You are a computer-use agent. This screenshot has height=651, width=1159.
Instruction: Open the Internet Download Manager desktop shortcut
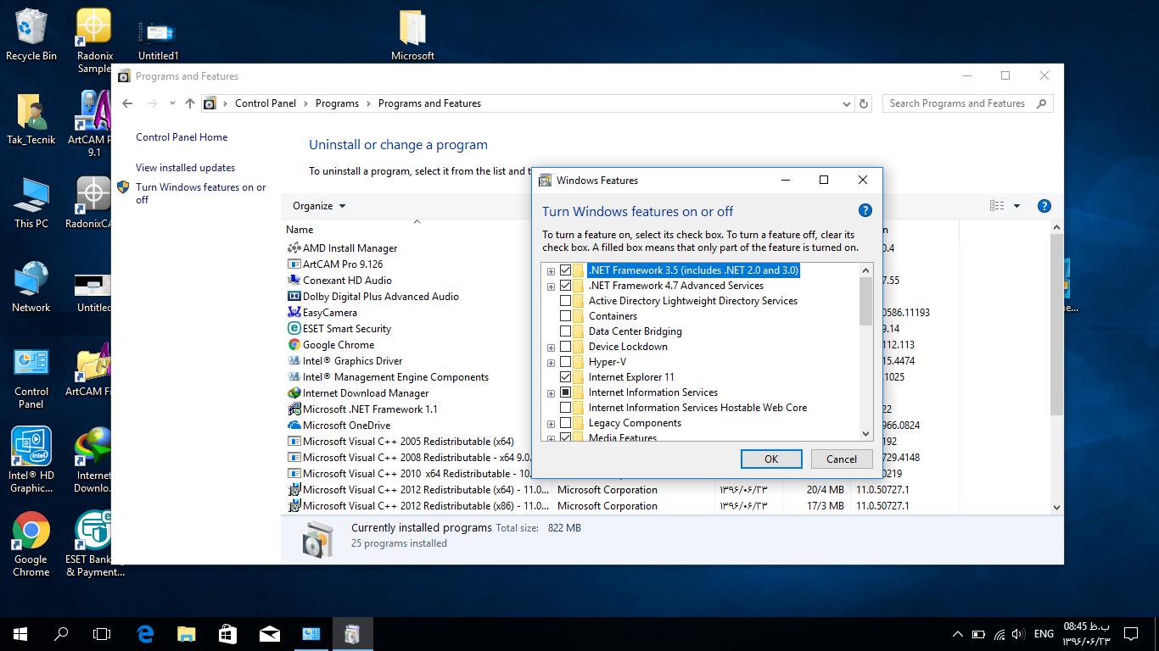pos(93,459)
